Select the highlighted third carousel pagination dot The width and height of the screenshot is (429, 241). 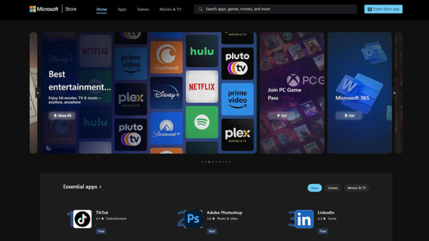209,162
